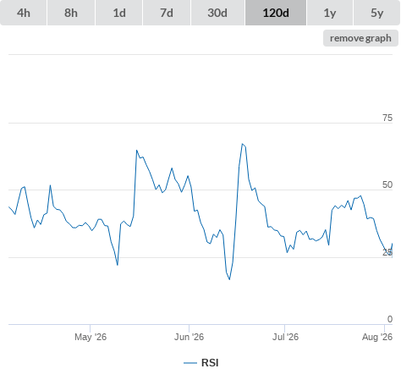Screen dimensions: 401x385
Task: Show the 5y time range
Action: click(376, 13)
